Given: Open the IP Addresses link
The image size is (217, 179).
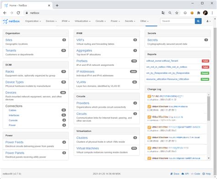Looking at the screenshot, I should pos(85,71).
